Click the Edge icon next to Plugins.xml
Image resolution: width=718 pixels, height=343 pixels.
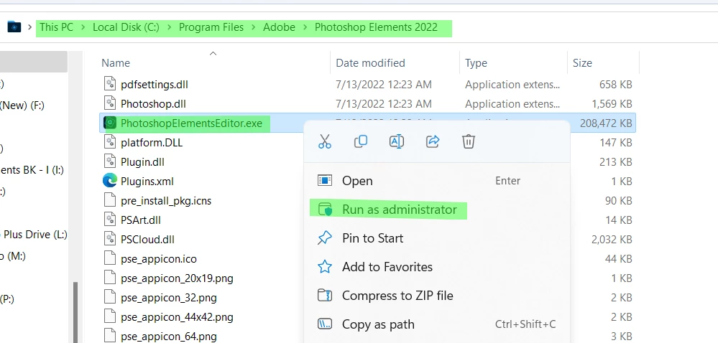110,181
